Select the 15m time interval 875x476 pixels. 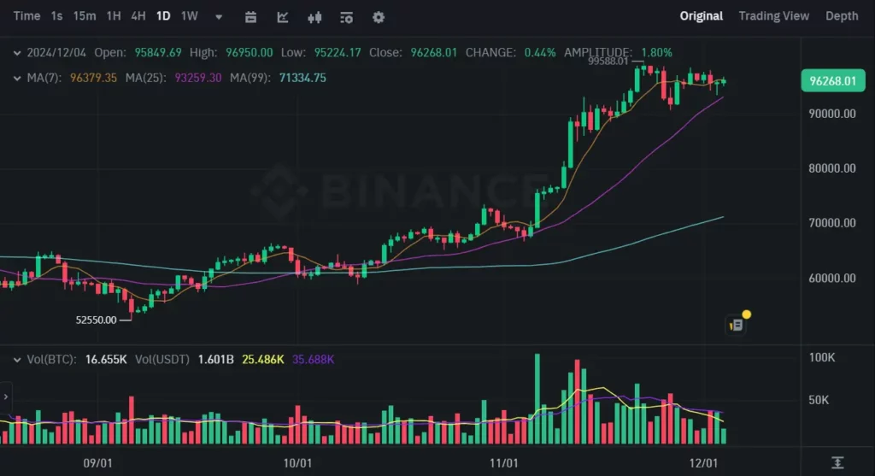pos(85,16)
